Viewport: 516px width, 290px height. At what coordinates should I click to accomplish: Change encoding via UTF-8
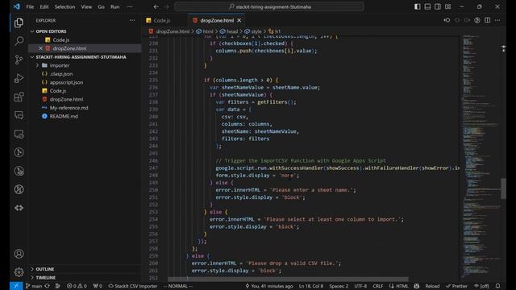pyautogui.click(x=360, y=286)
